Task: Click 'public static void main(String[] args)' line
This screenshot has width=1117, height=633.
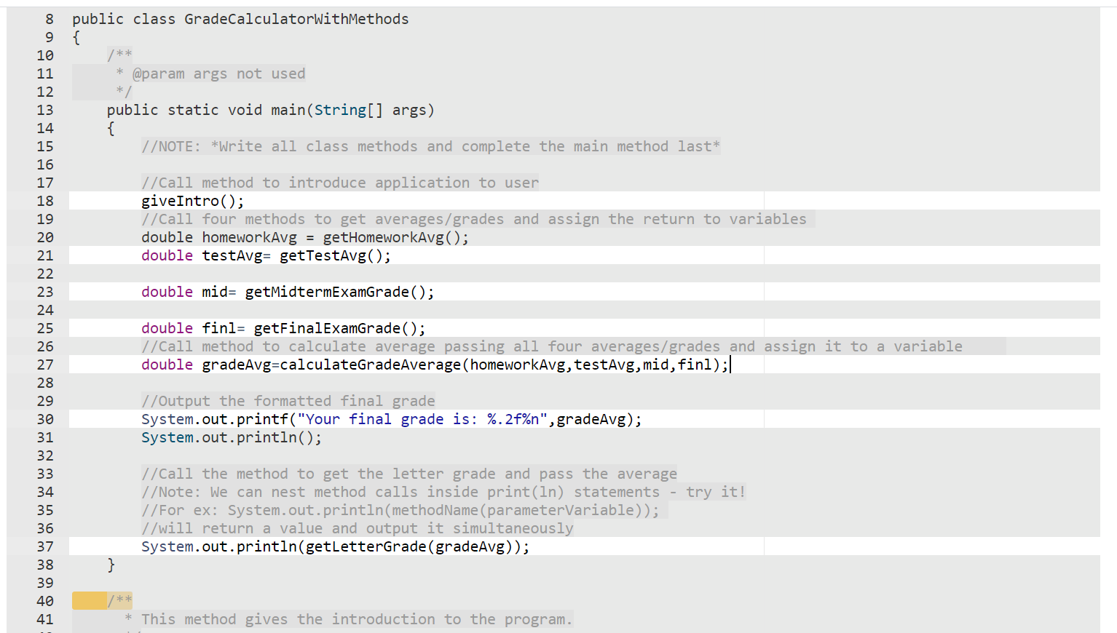Action: (x=270, y=110)
